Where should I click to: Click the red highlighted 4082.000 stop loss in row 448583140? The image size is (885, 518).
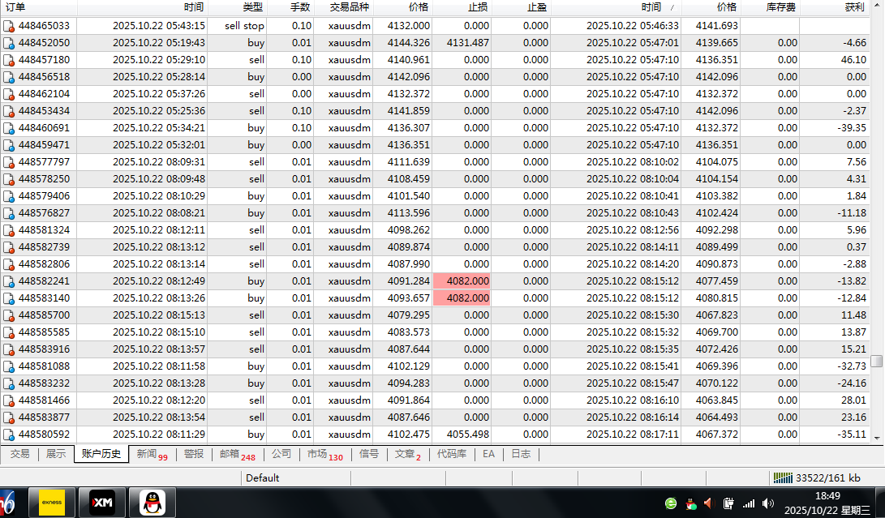pyautogui.click(x=462, y=298)
